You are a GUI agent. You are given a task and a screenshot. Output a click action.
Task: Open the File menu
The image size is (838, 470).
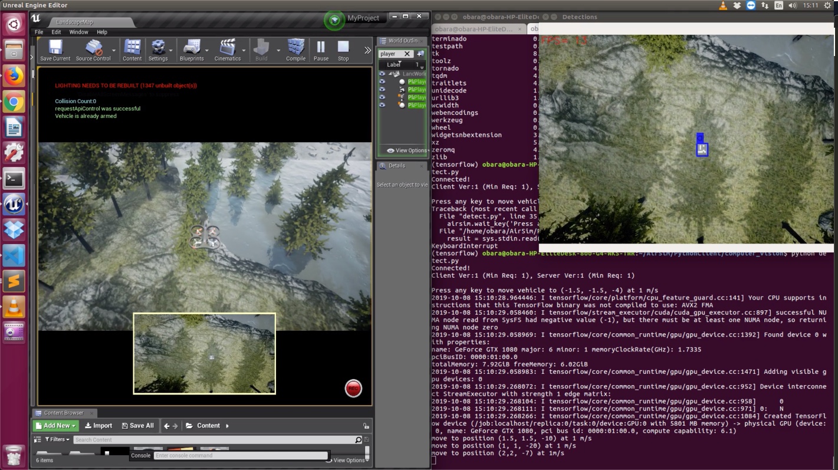[x=39, y=32]
